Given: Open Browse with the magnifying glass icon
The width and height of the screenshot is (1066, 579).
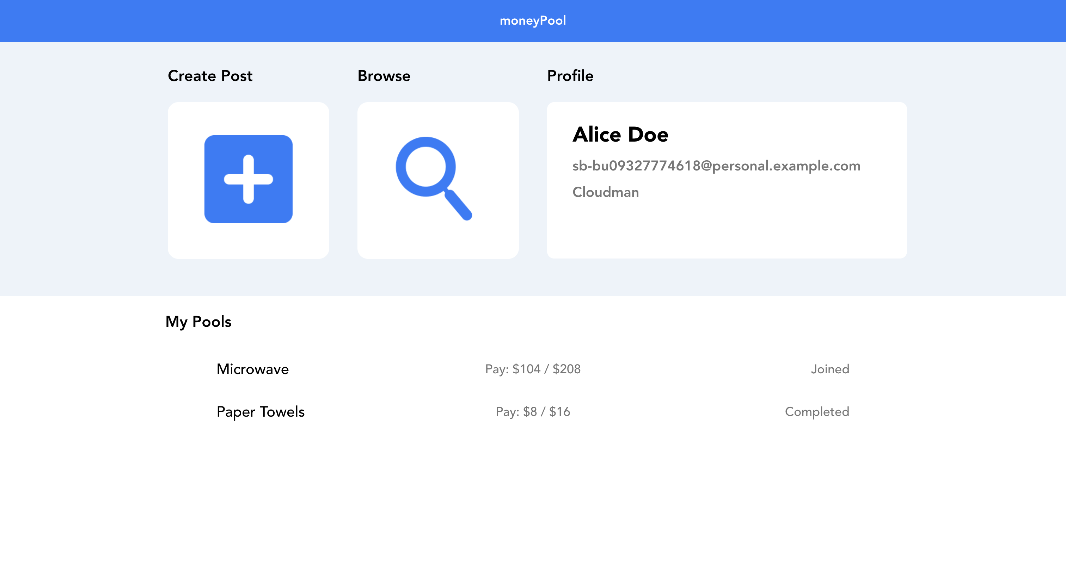Looking at the screenshot, I should click(433, 178).
